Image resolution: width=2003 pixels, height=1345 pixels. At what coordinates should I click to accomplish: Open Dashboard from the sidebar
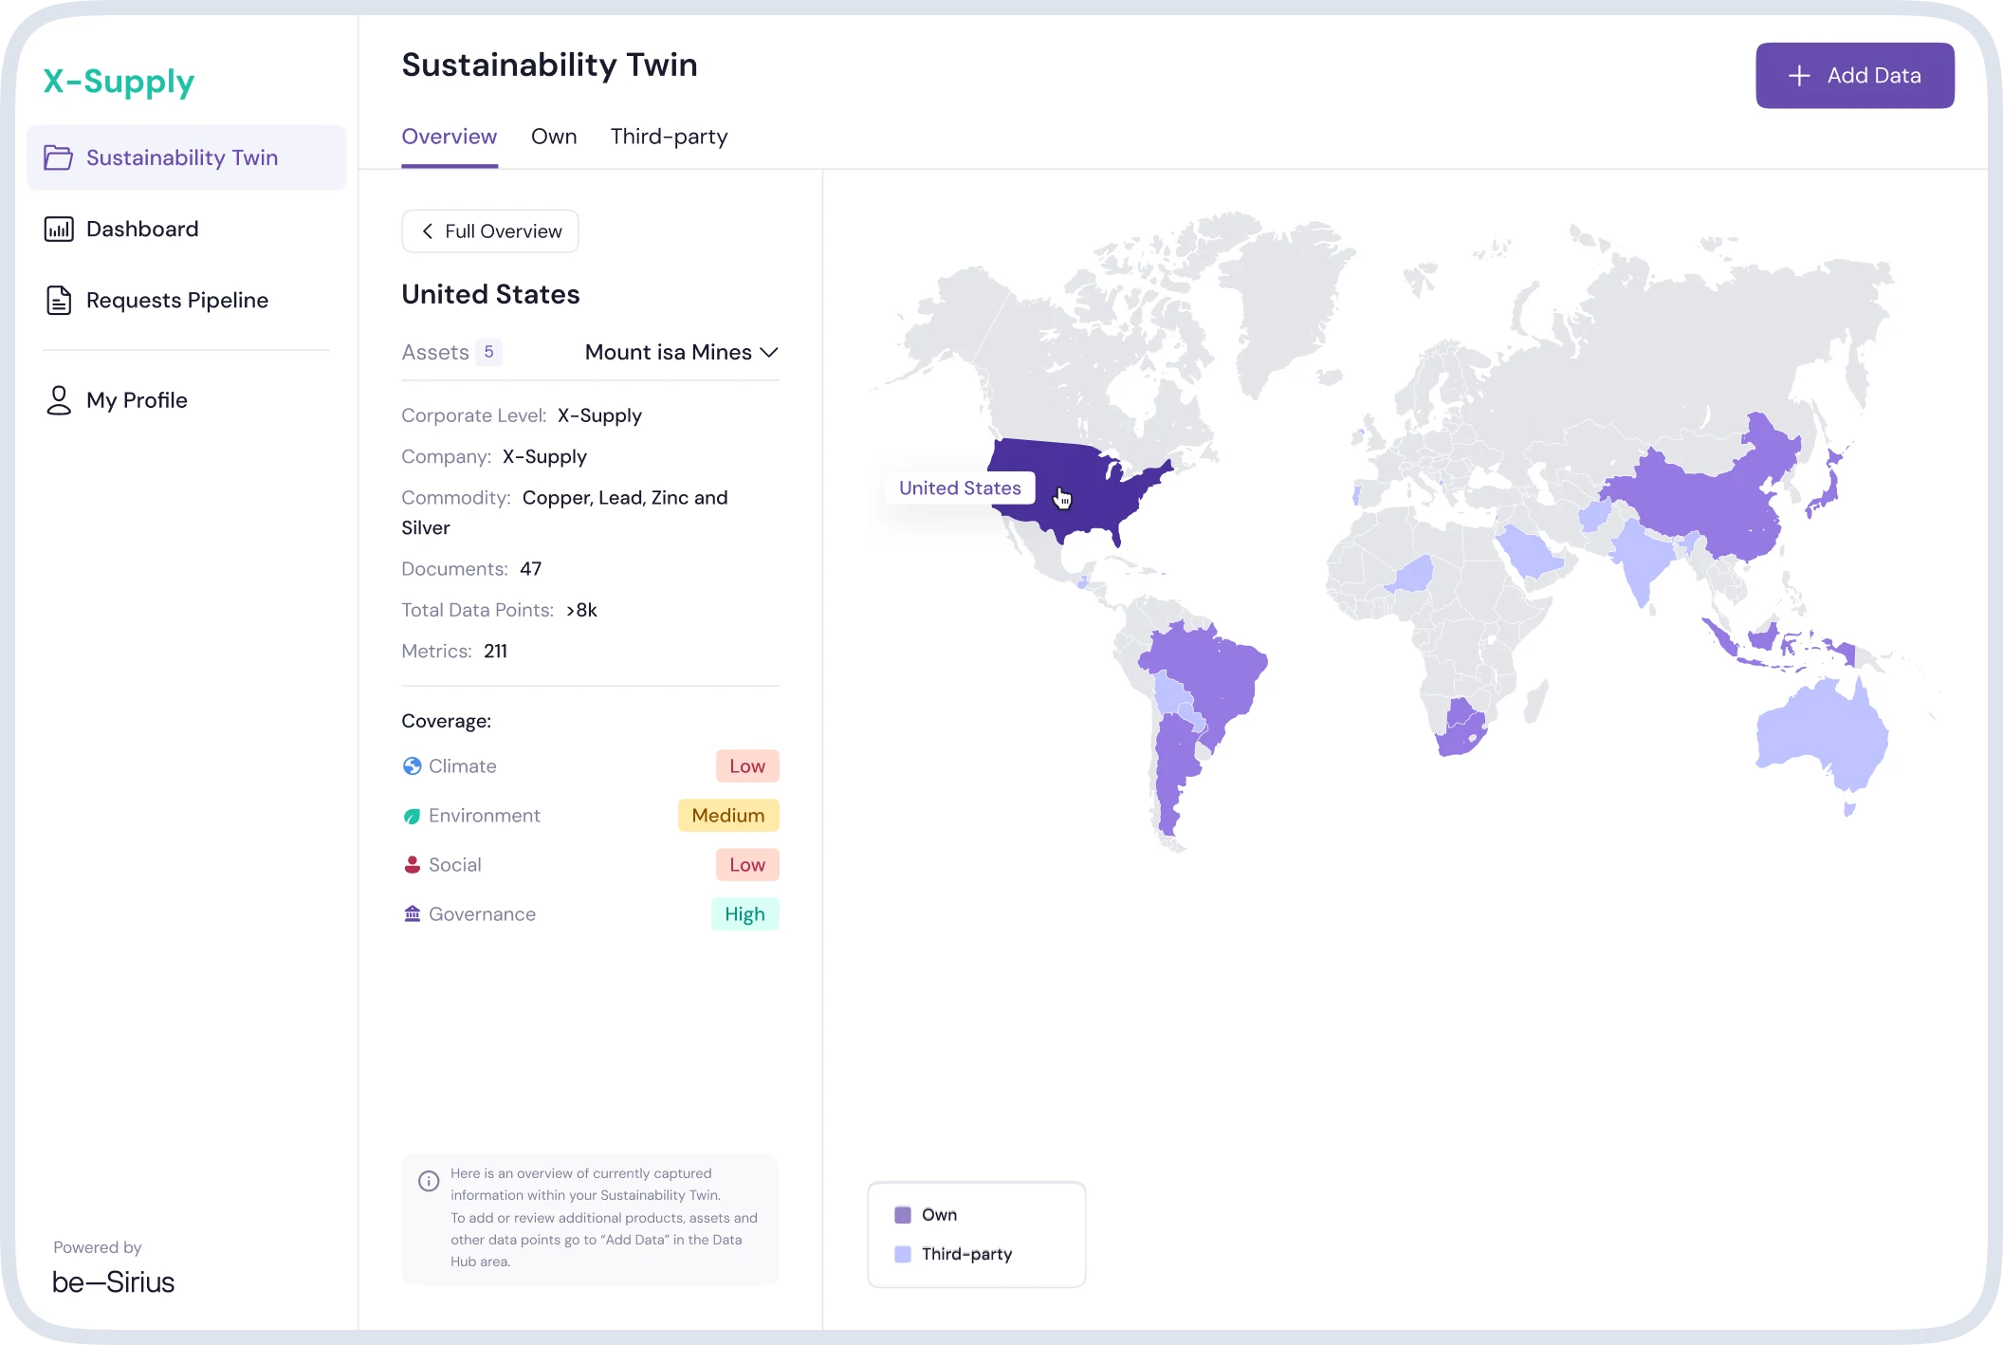pos(186,229)
